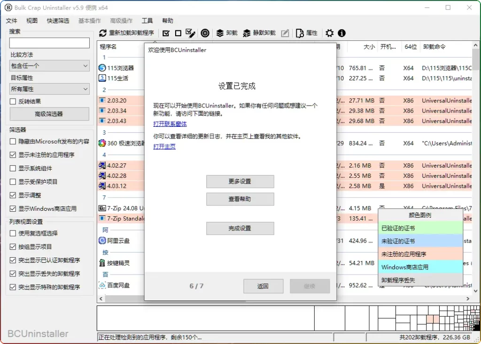Open the 打开联系窗体 link
This screenshot has height=344, width=481.
coord(170,124)
